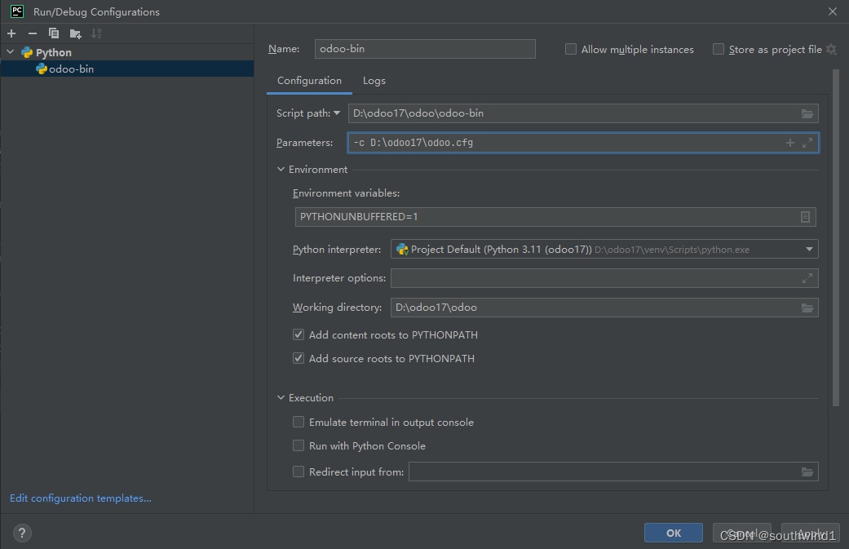Enable Emulate terminal in output console
Screen dimensions: 849x549
298,422
